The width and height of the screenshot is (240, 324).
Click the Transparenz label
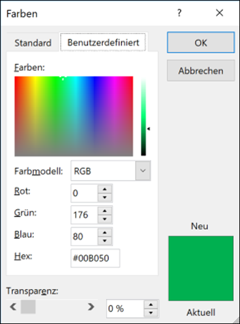pos(32,291)
